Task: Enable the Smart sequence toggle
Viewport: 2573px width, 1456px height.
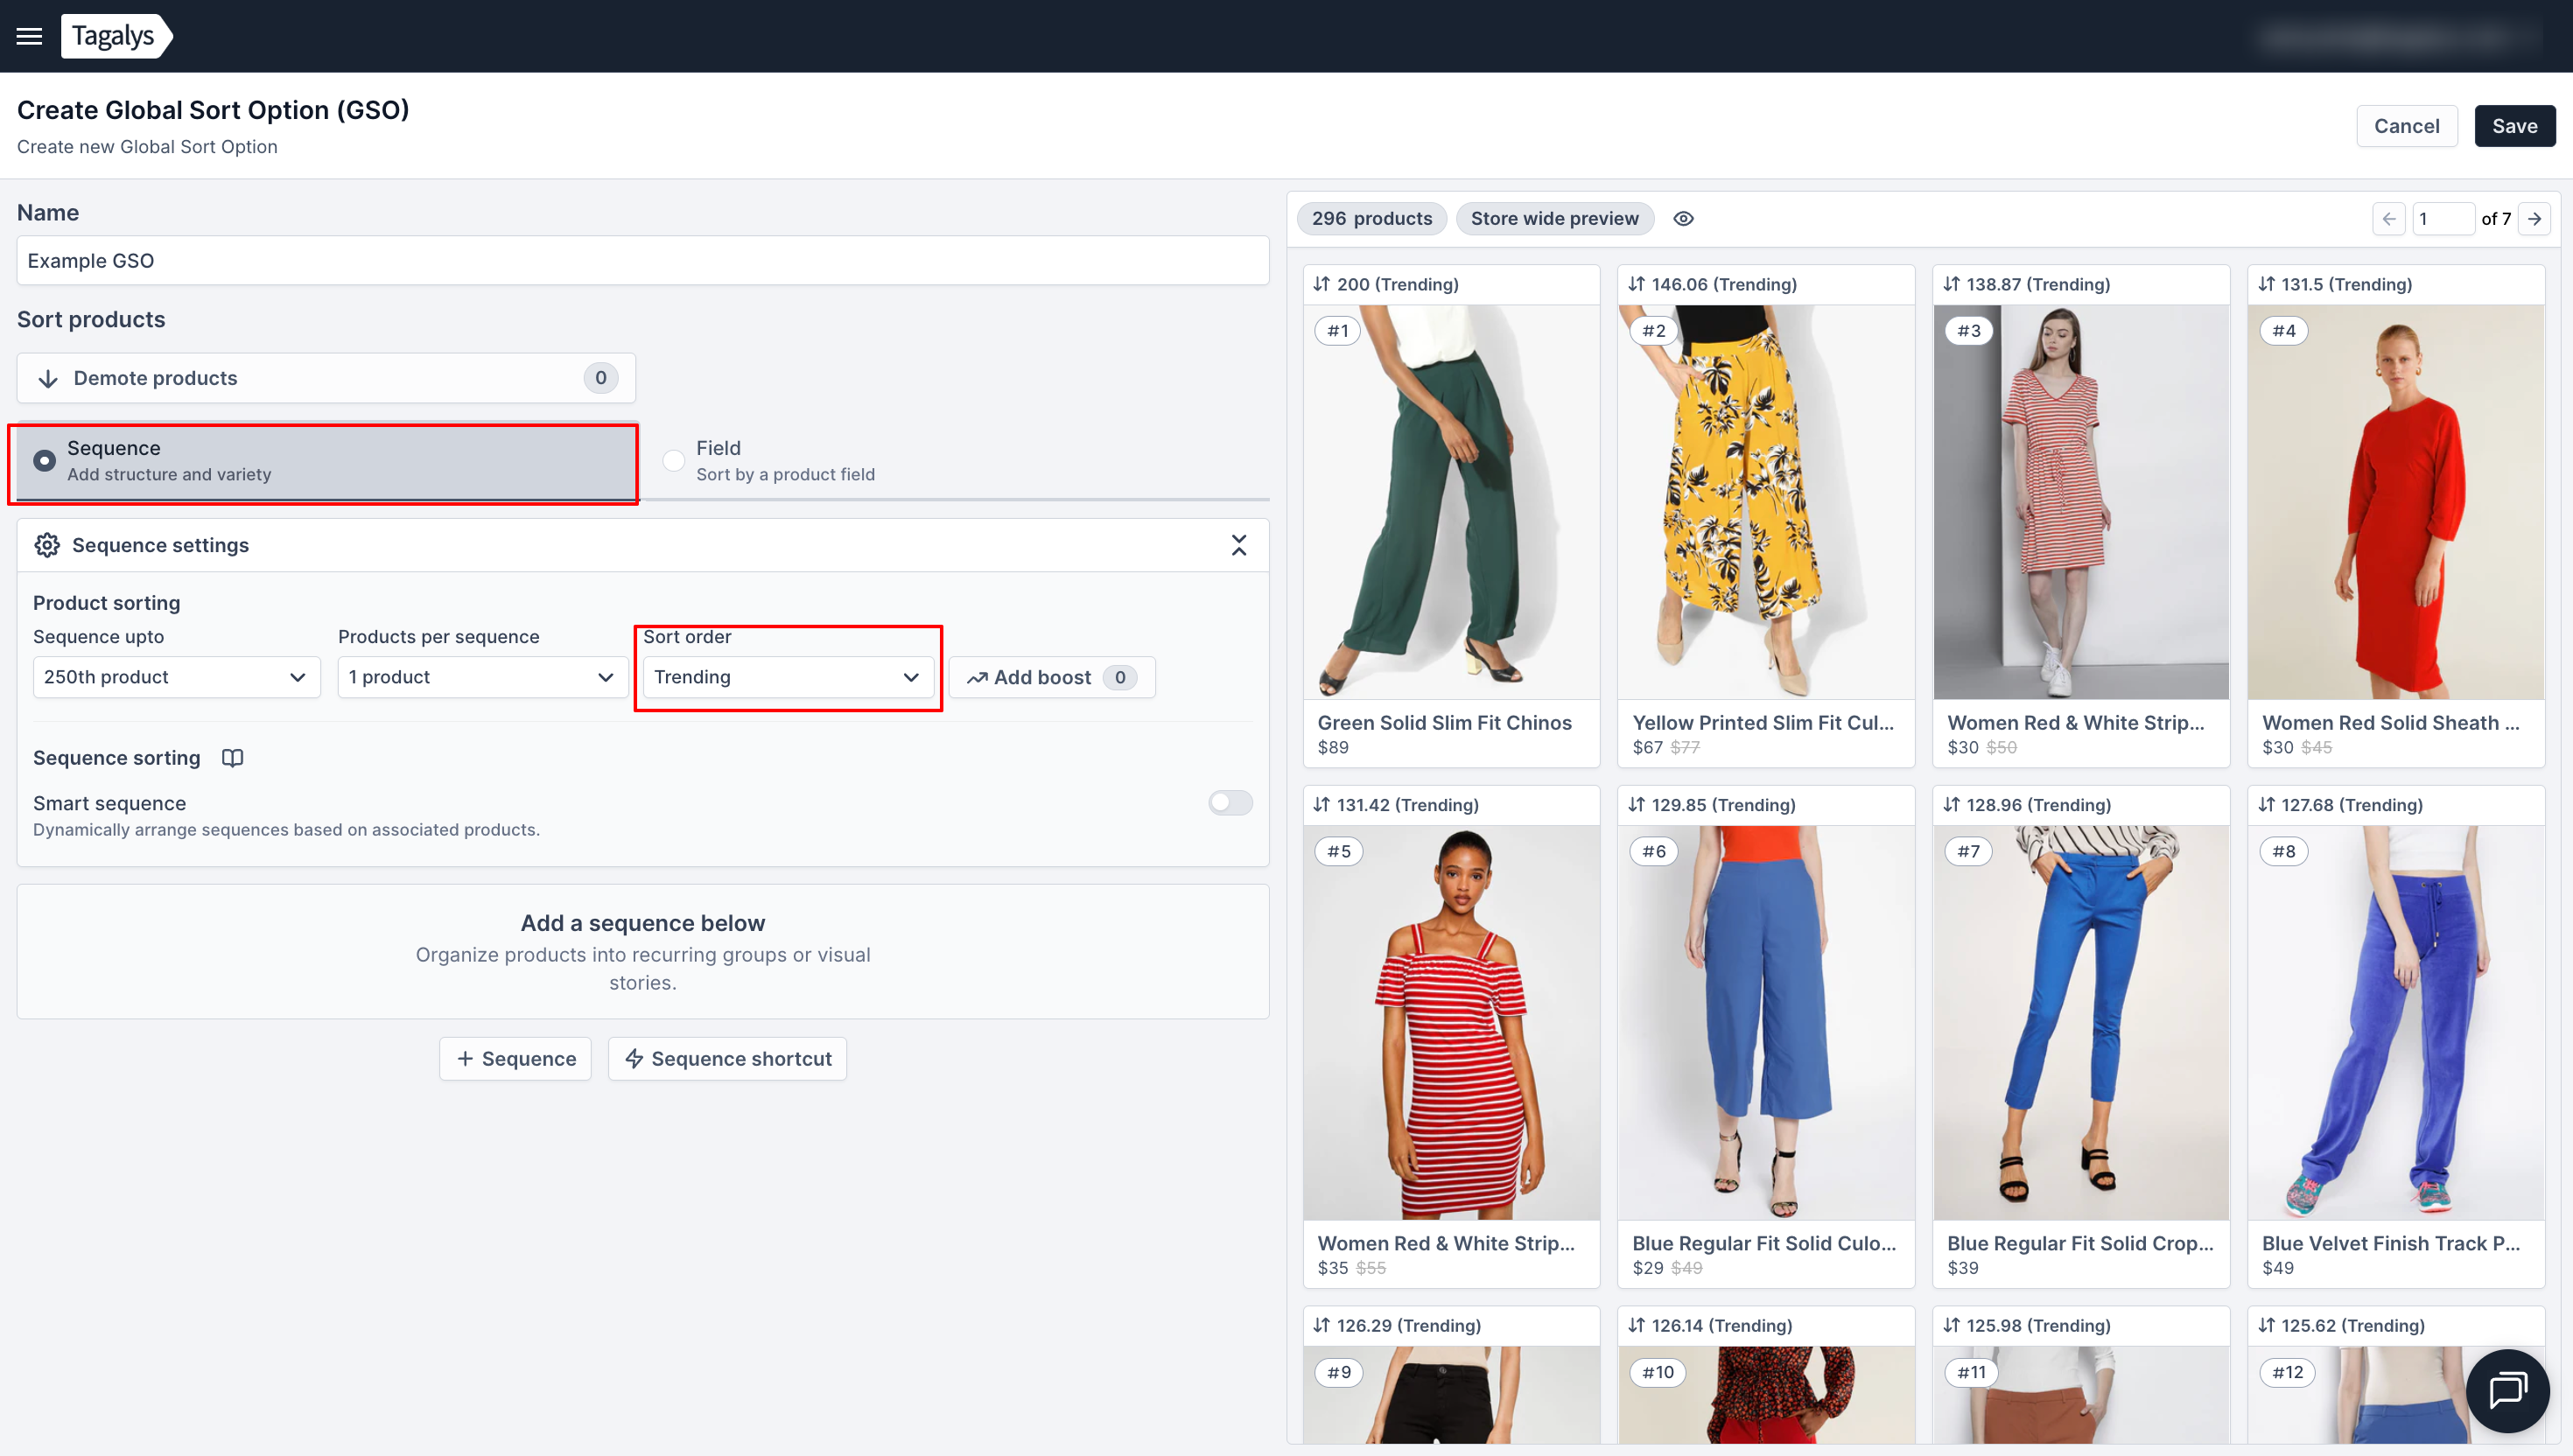Action: coord(1229,803)
